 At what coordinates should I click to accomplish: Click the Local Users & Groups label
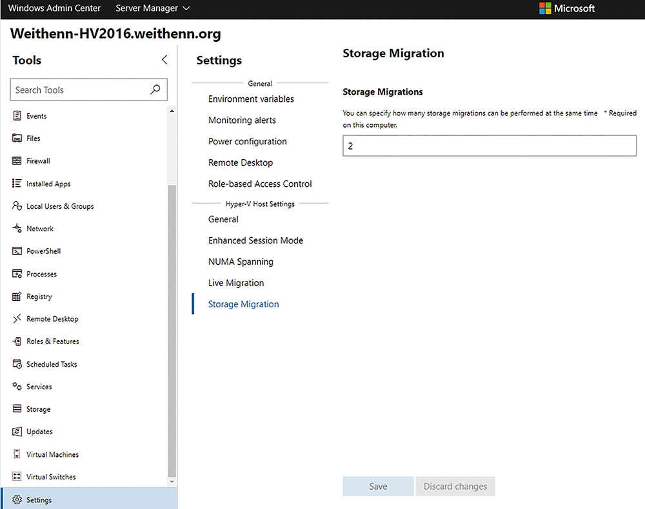(x=60, y=206)
